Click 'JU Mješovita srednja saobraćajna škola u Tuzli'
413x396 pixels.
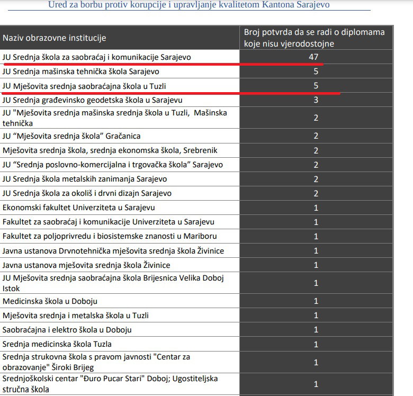84,86
